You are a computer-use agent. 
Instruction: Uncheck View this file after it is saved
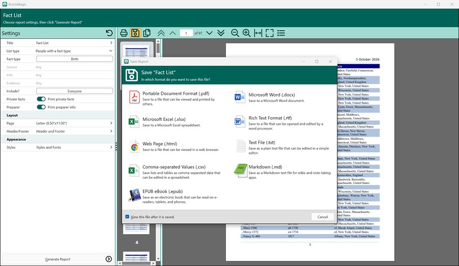pos(127,217)
